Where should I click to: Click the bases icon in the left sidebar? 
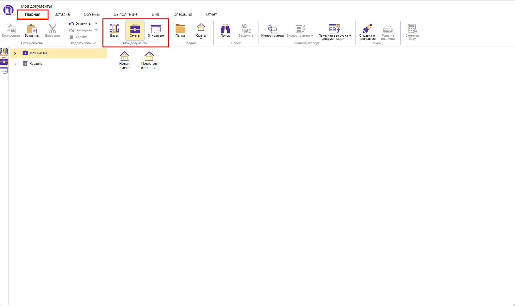tap(4, 52)
